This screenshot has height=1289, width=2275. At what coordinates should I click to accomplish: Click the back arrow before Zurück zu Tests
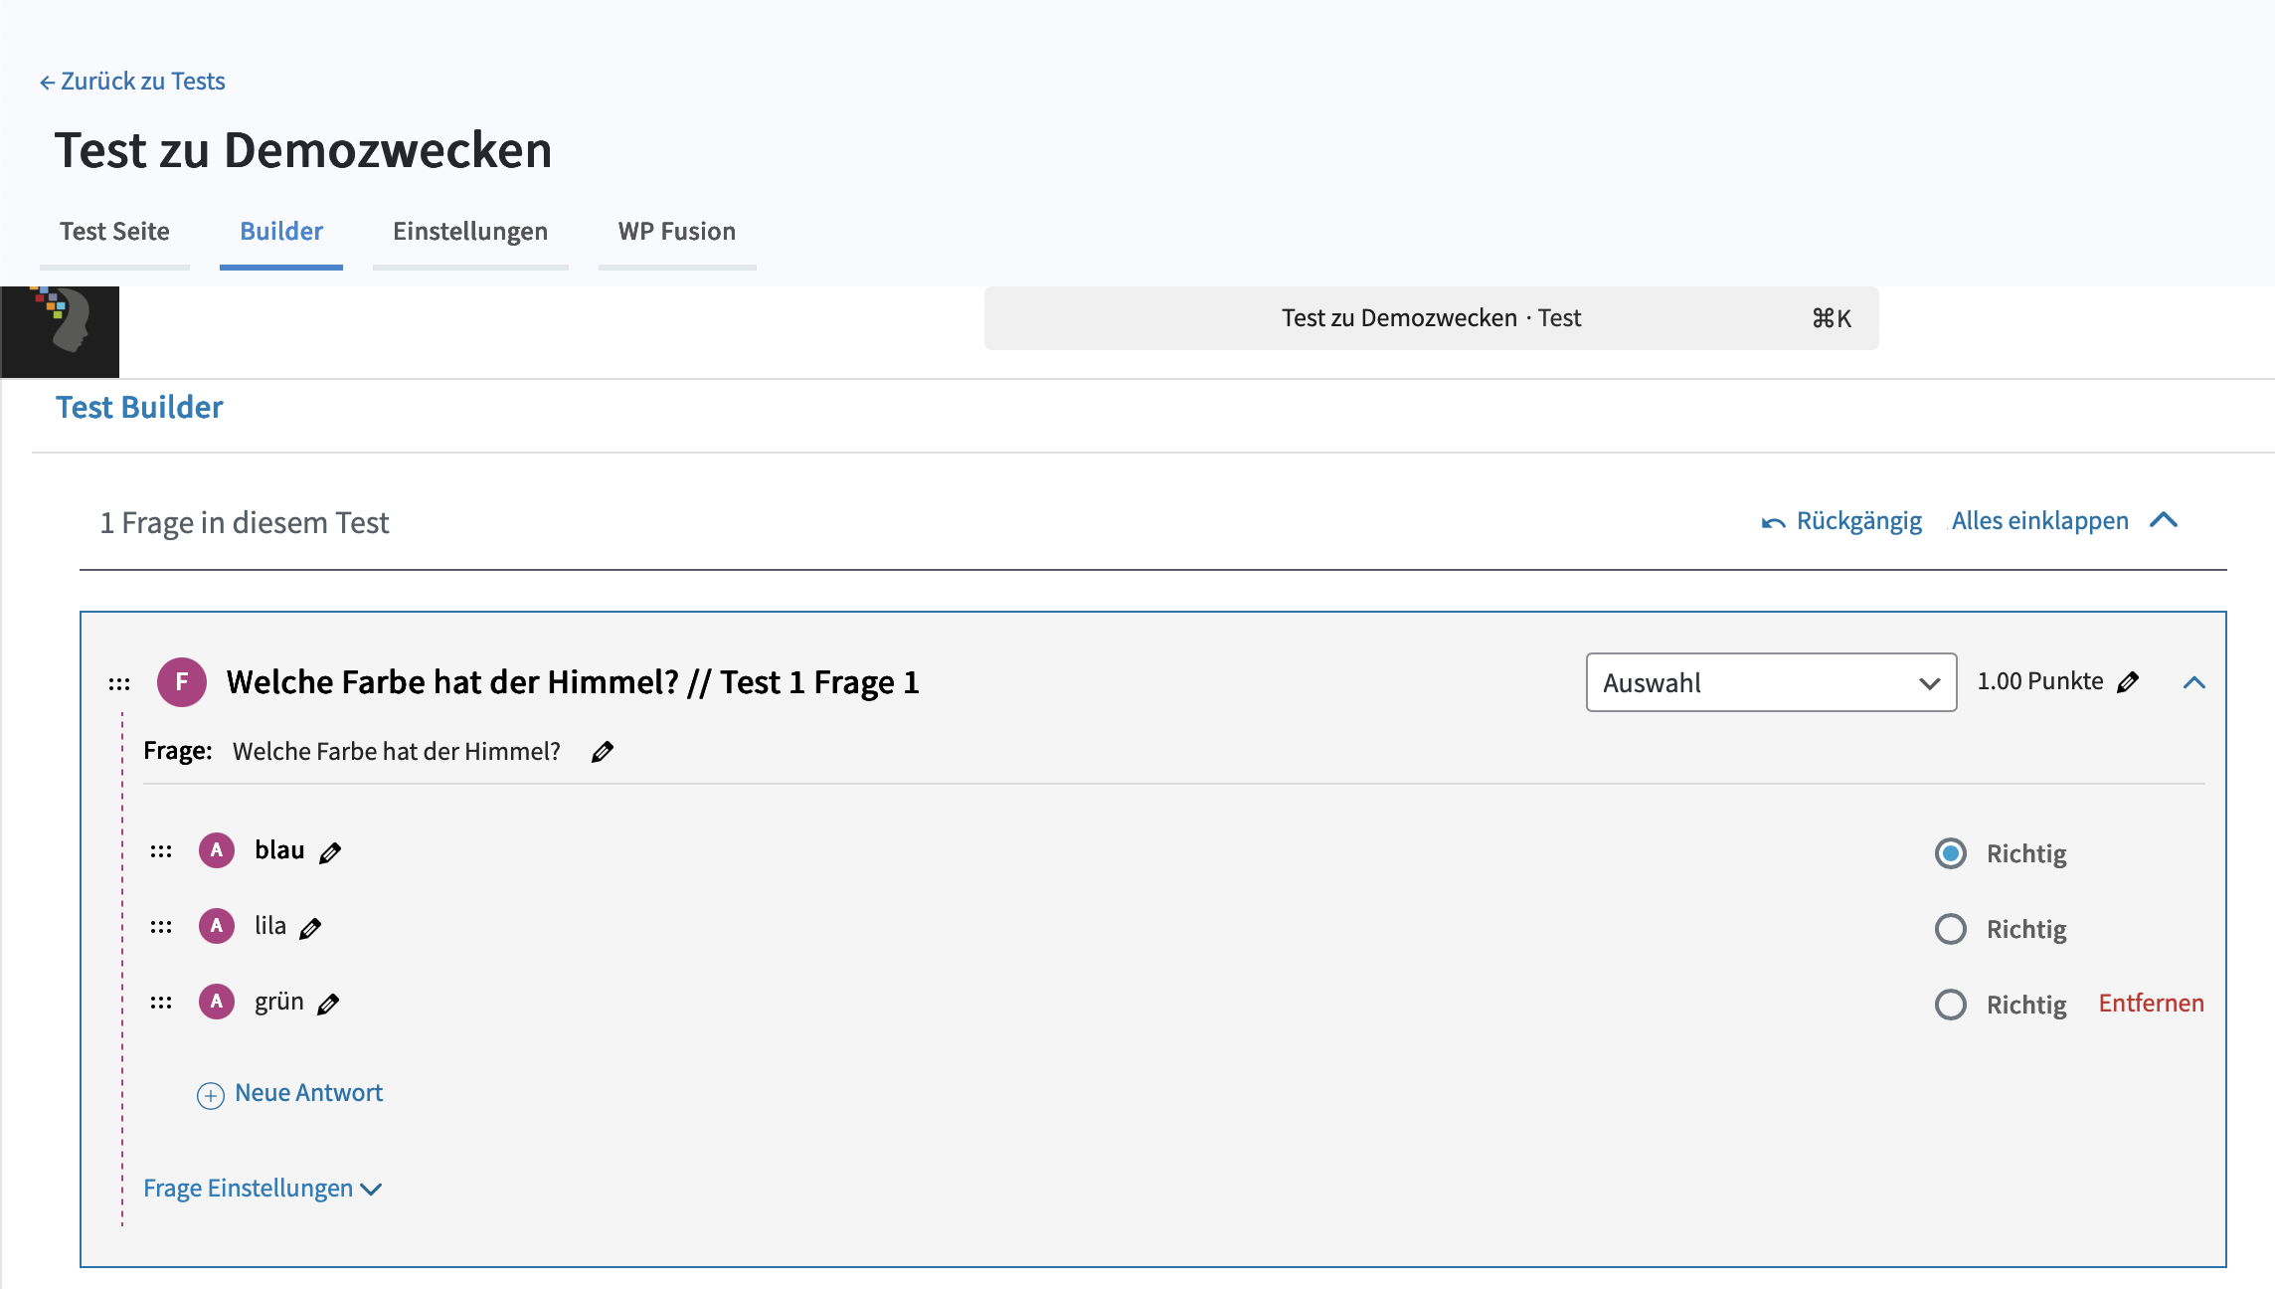coord(47,83)
